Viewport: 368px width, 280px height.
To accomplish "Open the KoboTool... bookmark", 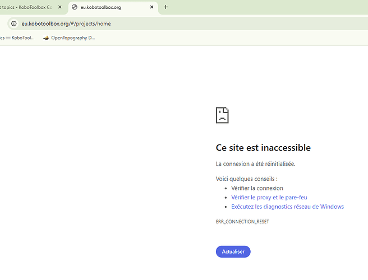I will pyautogui.click(x=17, y=38).
